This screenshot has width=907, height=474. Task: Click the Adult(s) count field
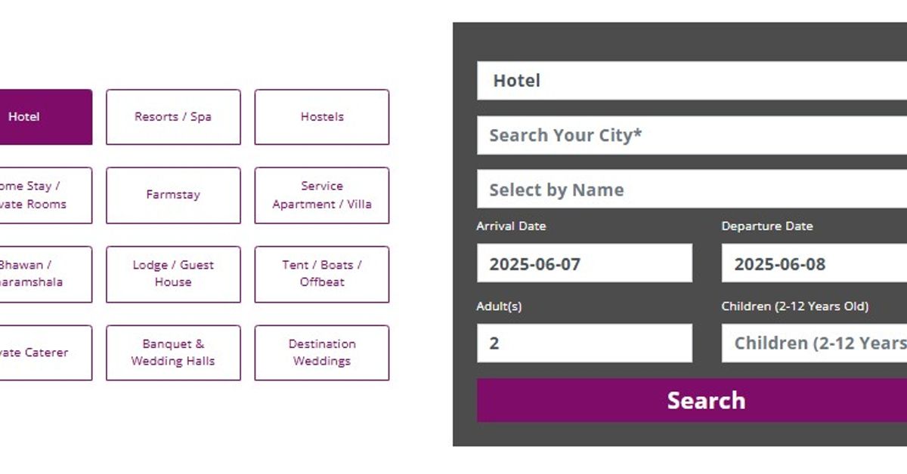pos(584,343)
